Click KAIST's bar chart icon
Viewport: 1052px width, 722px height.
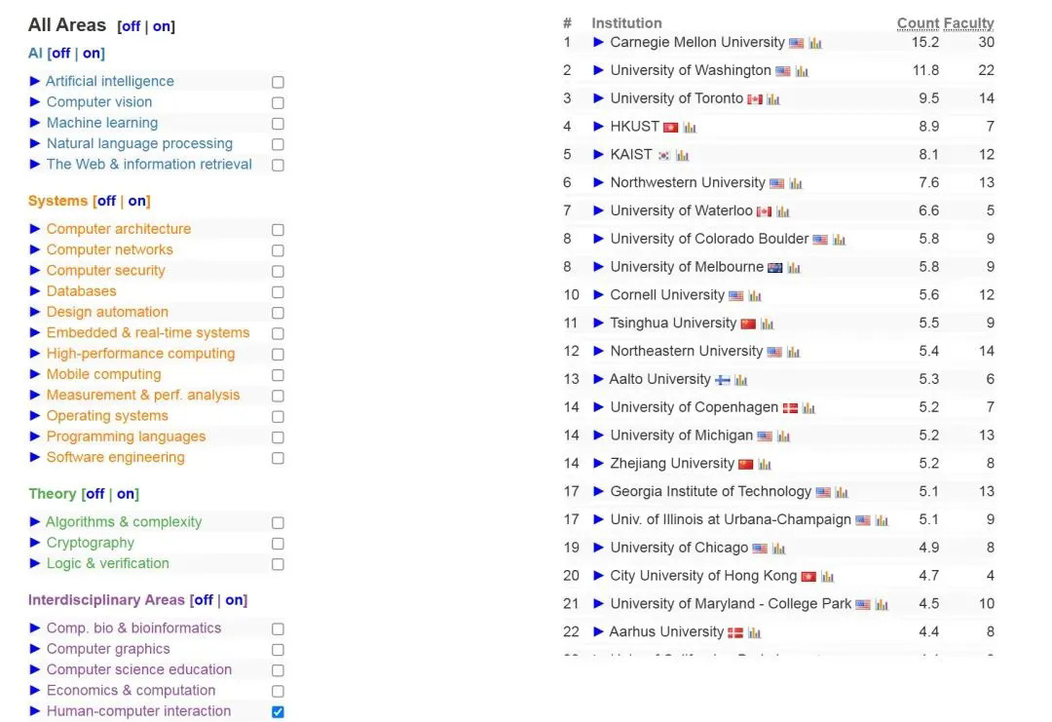(x=682, y=155)
